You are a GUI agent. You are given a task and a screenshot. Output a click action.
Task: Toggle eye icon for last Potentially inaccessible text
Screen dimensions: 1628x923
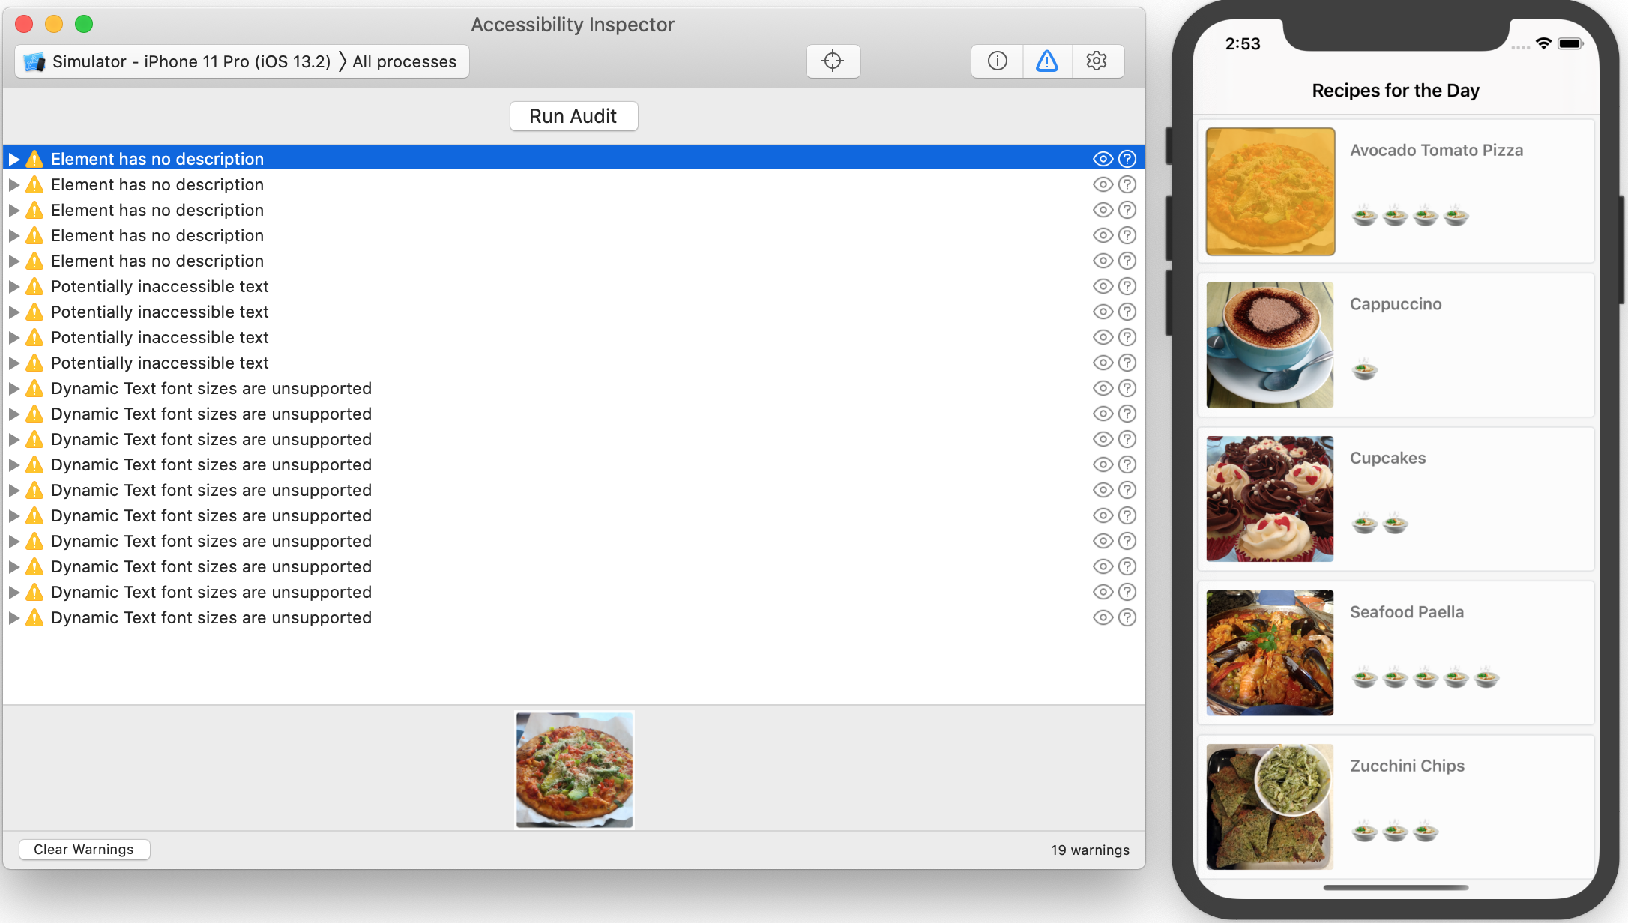[1103, 363]
